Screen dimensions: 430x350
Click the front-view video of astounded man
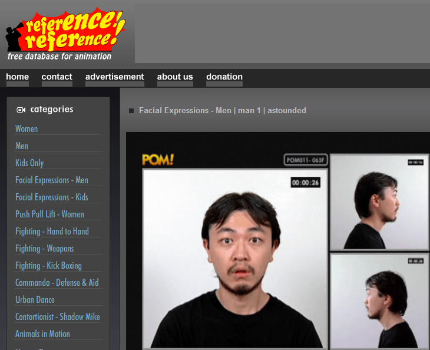pos(234,258)
